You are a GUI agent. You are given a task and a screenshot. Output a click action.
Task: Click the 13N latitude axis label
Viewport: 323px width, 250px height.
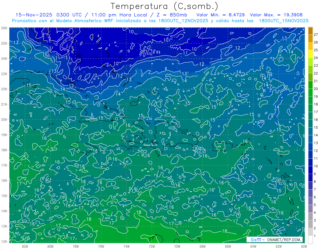(x=4, y=226)
